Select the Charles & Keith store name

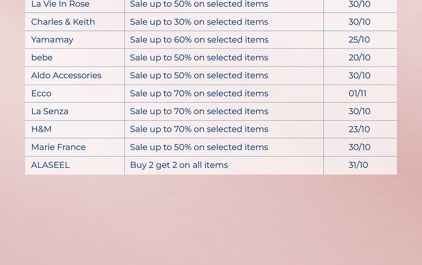(x=63, y=22)
